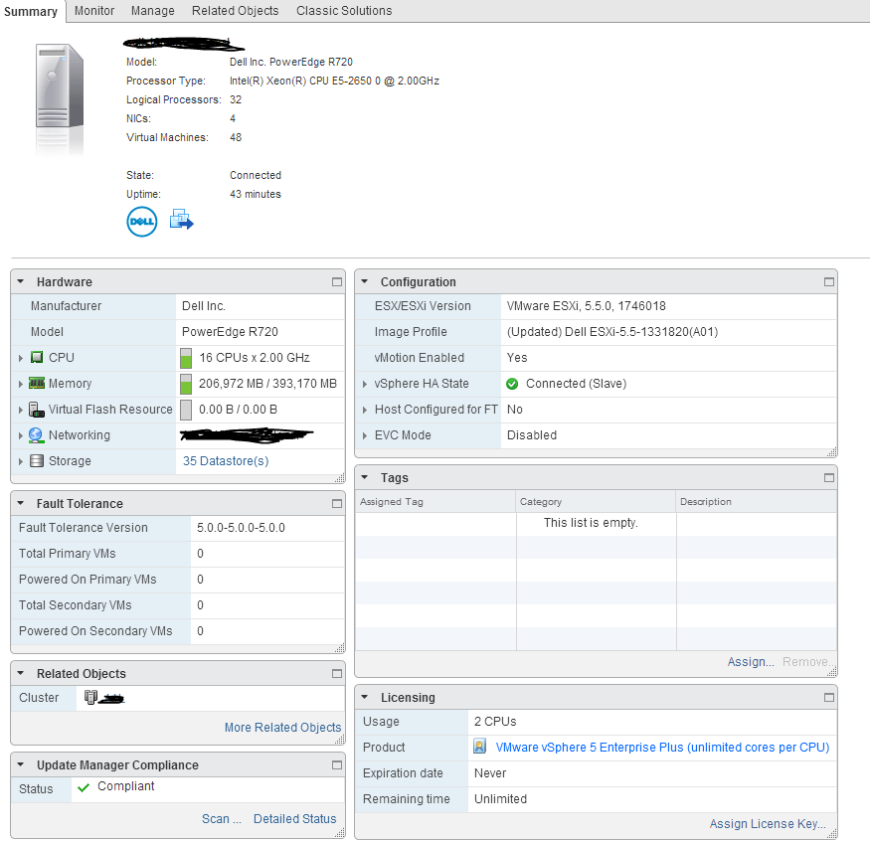This screenshot has width=870, height=843.
Task: Open the 35 Datastore(s) link
Action: coord(226,461)
